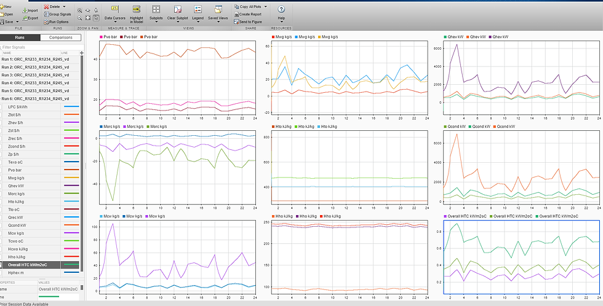Toggle checkbox for Mcw kg/s signal
The height and width of the screenshot is (306, 603).
point(1,233)
